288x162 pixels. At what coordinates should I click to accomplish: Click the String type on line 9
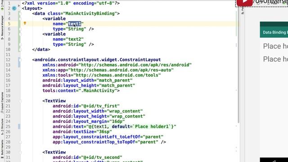point(76,45)
